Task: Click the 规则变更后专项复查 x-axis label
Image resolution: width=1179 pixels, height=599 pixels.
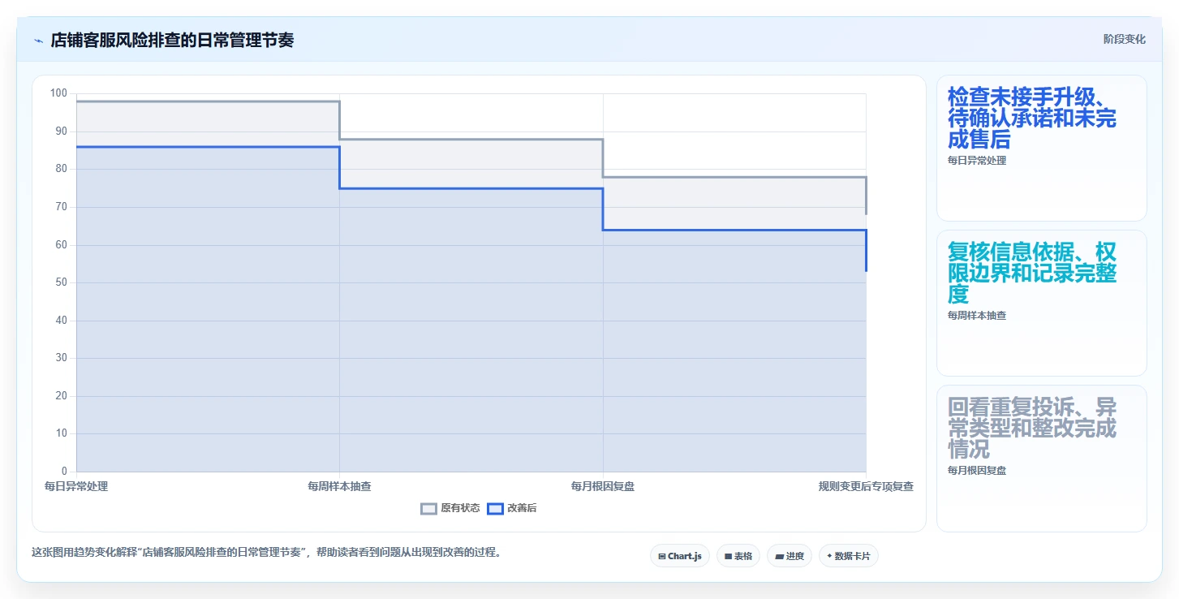Action: point(866,486)
